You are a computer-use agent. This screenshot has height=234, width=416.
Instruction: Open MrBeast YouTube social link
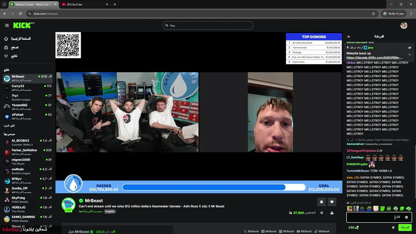coord(304,231)
